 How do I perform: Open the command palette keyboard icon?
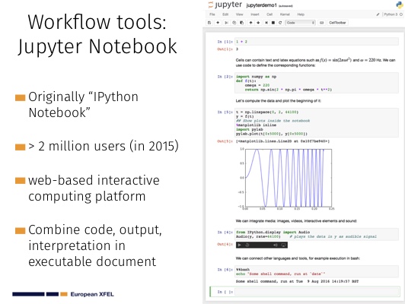321,23
